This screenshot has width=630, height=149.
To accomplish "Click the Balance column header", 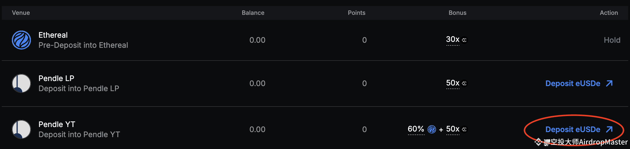I will coord(253,13).
